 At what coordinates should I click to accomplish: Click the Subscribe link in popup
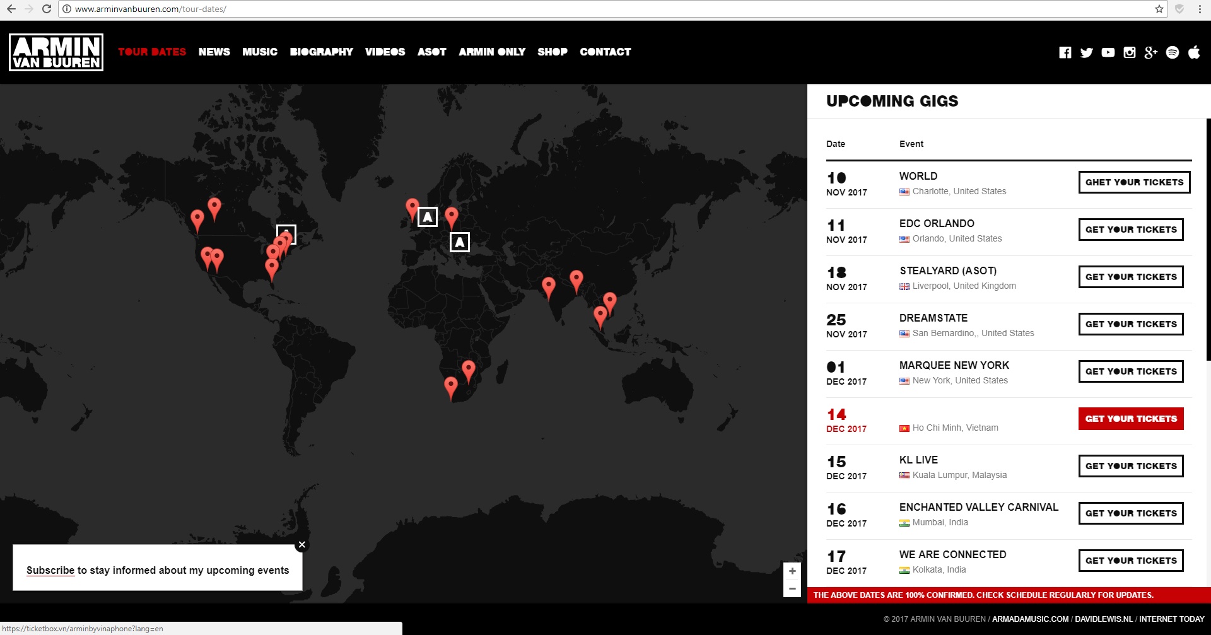(x=50, y=570)
